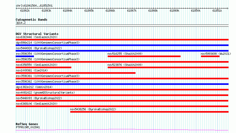Image resolution: width=236 pixels, height=133 pixels.
Task: Click the red bar under esv3596358
Action: [x=122, y=62]
